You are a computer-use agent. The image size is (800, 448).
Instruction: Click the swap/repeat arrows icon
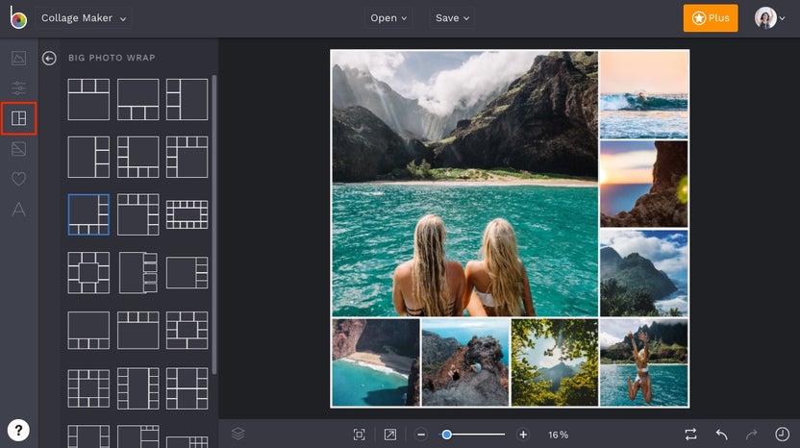[x=690, y=435]
